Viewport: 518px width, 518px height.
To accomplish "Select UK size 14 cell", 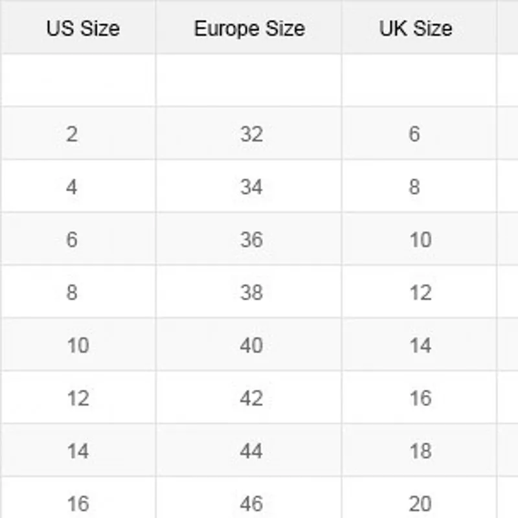I will 420,345.
